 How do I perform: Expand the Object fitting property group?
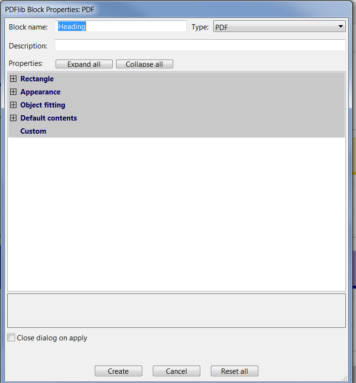point(13,105)
